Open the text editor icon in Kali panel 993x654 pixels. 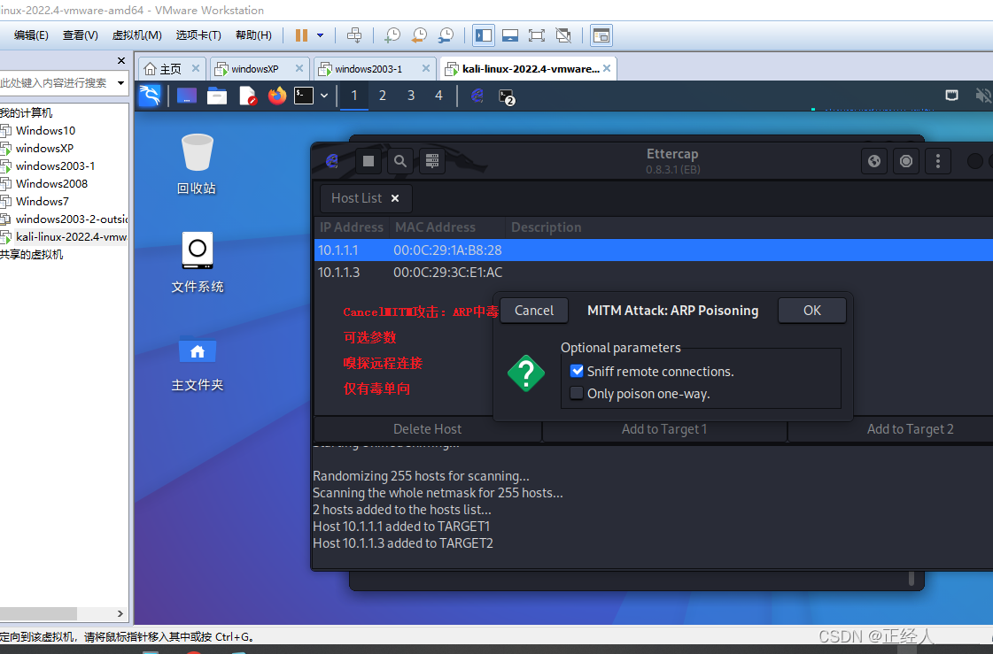click(248, 96)
